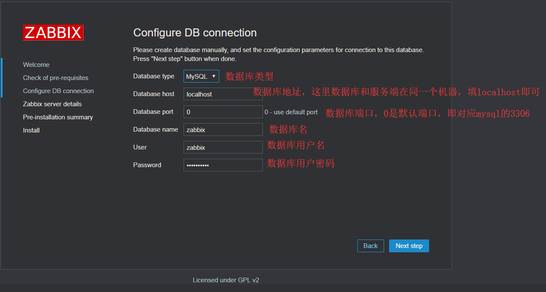Screen dimensions: 546x292
Task: Proceed with the Next step button
Action: coord(409,246)
